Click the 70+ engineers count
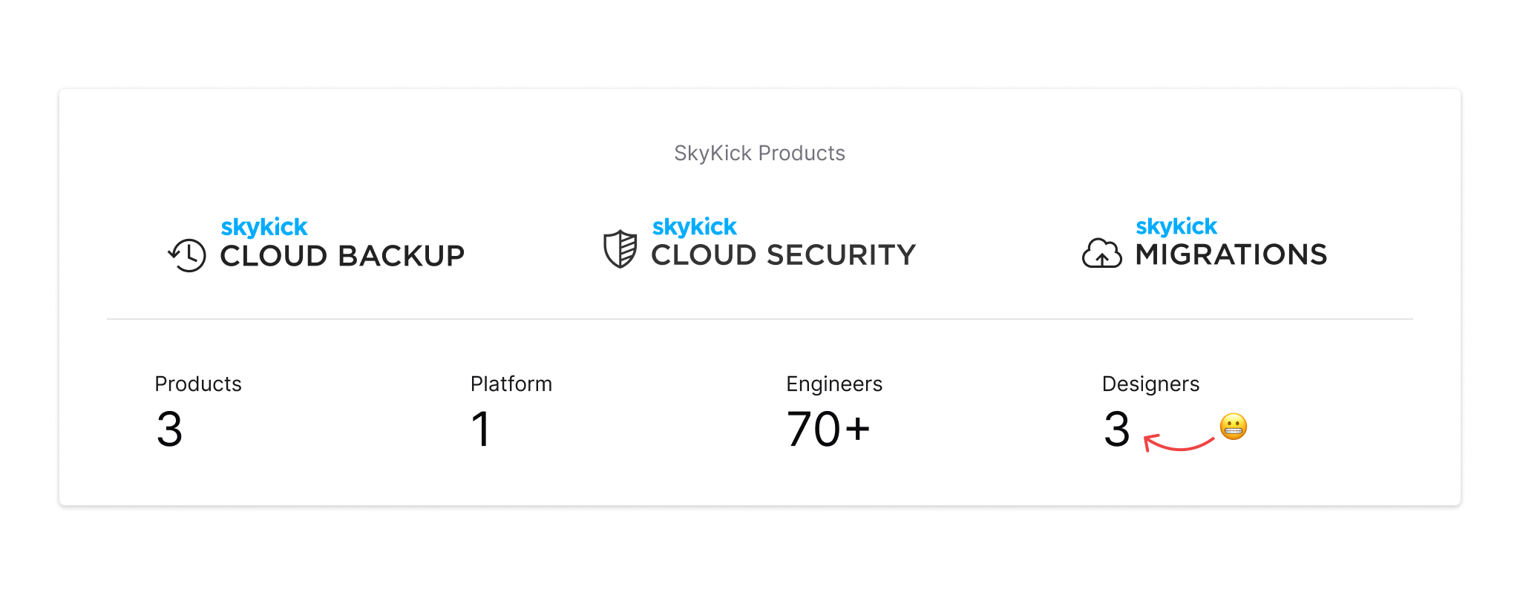 (828, 430)
